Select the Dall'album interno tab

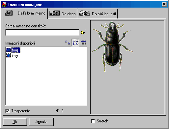tap(25, 13)
